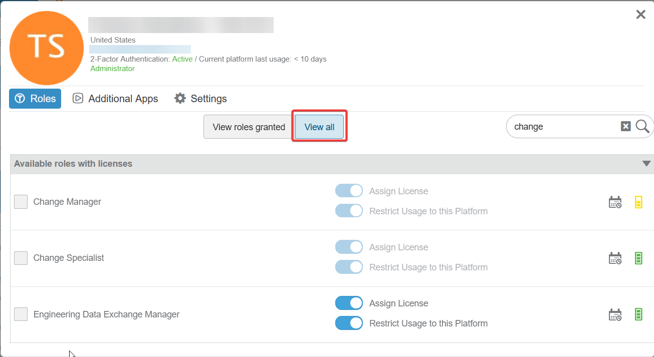The width and height of the screenshot is (654, 357).
Task: Click yellow license status icon for Change Manager
Action: tap(638, 202)
